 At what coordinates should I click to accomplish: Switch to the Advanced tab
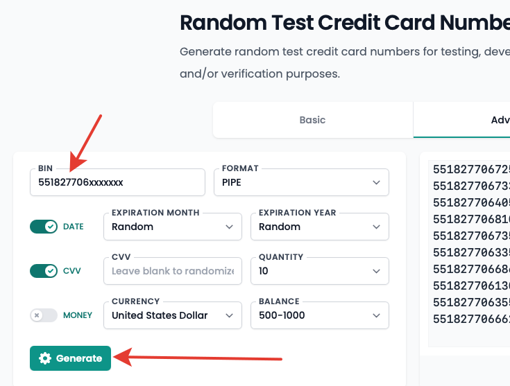[x=496, y=120]
